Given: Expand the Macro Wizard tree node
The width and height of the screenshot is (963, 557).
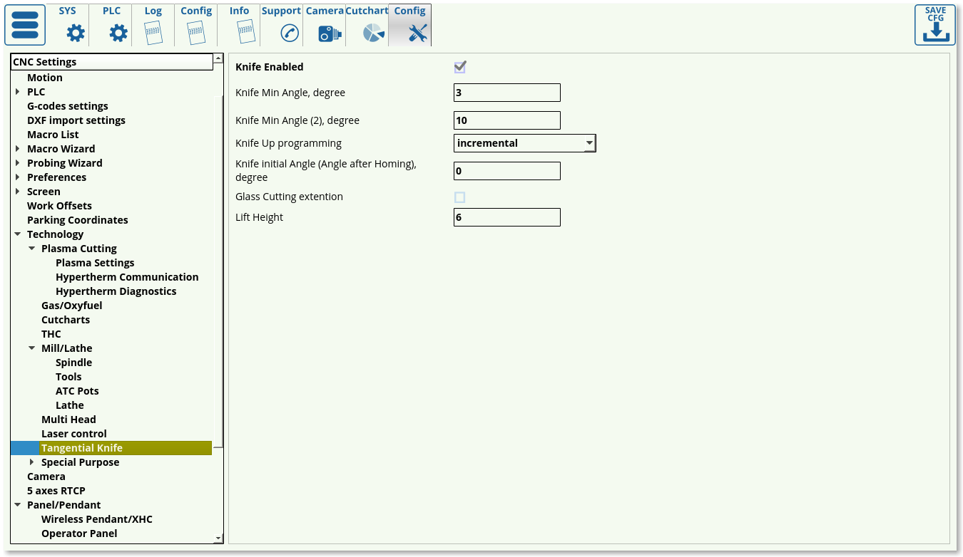Looking at the screenshot, I should click(18, 149).
